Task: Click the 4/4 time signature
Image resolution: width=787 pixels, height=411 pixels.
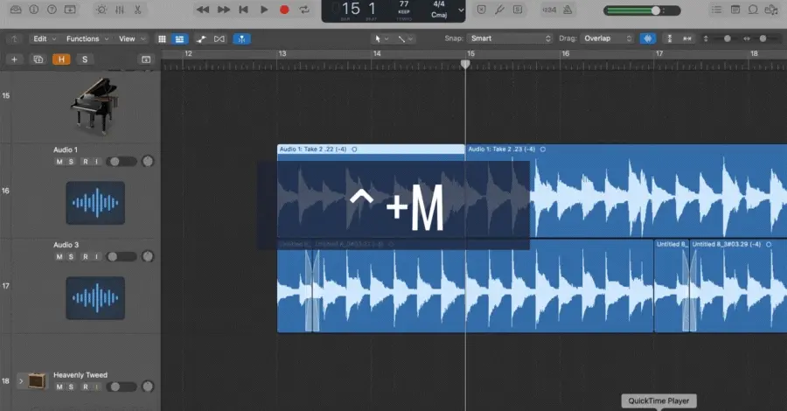Action: (x=439, y=4)
